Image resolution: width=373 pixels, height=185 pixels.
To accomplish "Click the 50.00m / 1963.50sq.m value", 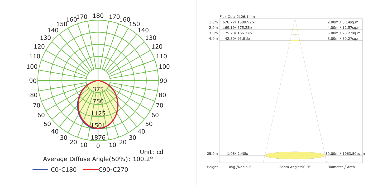I will tap(345, 154).
